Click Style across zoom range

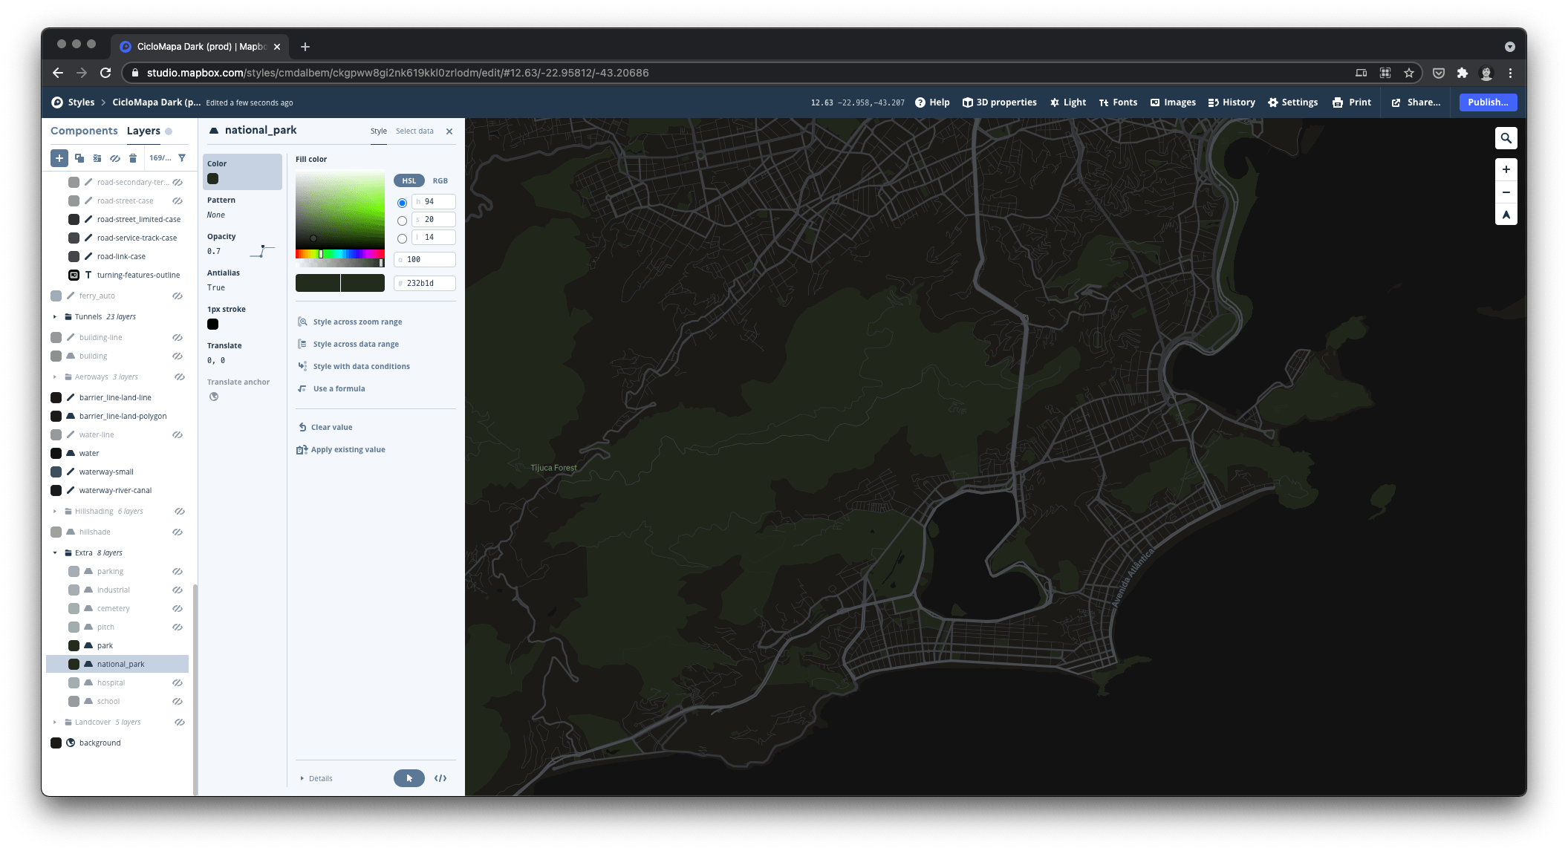tap(357, 322)
